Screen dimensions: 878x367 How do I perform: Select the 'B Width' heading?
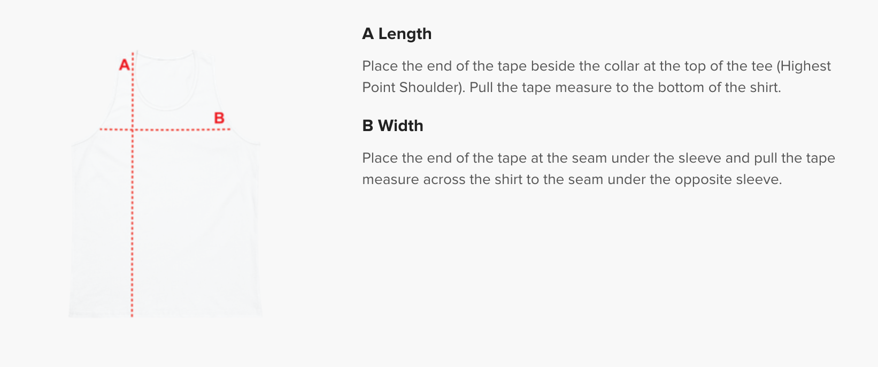click(392, 126)
